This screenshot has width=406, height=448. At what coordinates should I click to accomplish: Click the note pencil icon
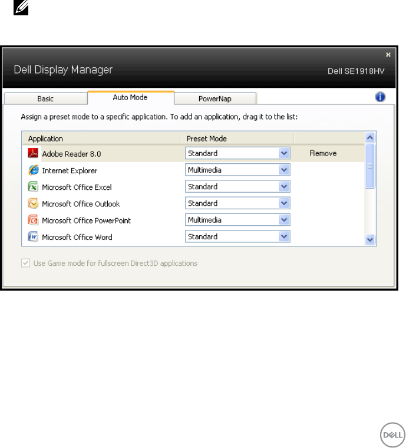tap(21, 8)
